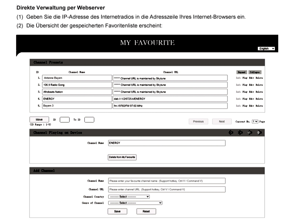Play the Antenne Bayern preset
This screenshot has width=287, height=222.
pos(245,78)
